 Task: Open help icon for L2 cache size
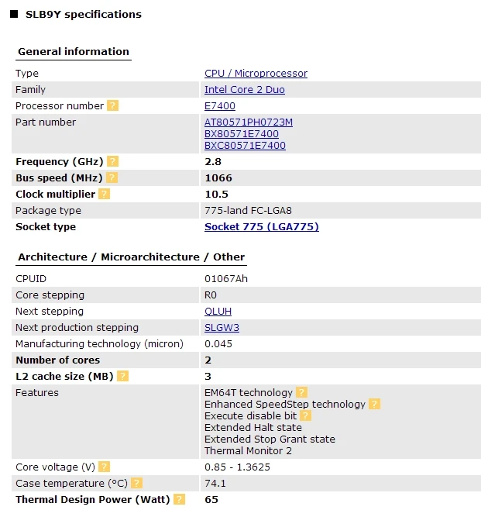pos(122,376)
